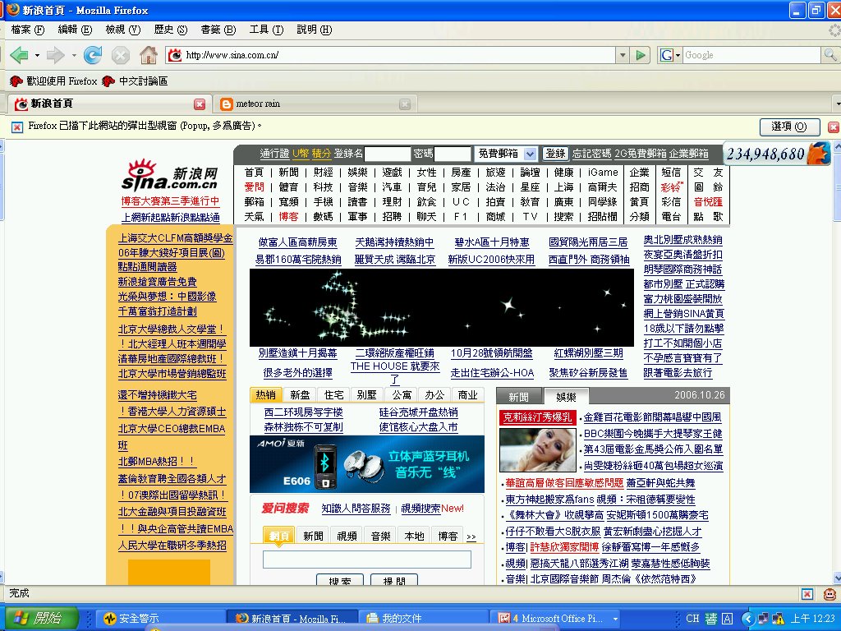Screen dimensions: 841x631
Task: Expand hidden system tray icons arrow
Action: pos(748,619)
